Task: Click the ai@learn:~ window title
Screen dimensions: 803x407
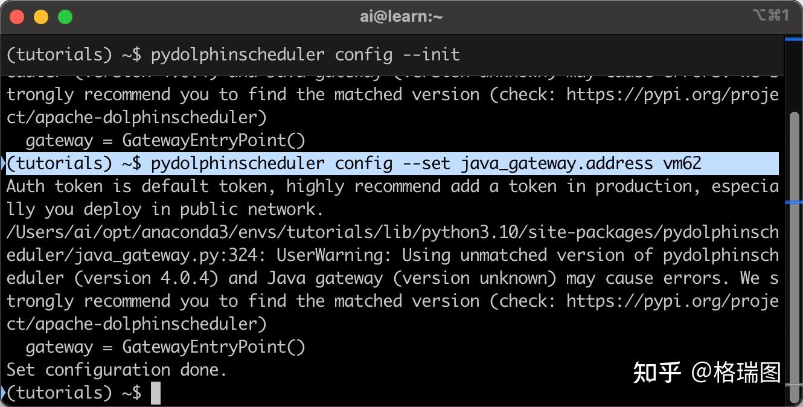Action: click(400, 16)
